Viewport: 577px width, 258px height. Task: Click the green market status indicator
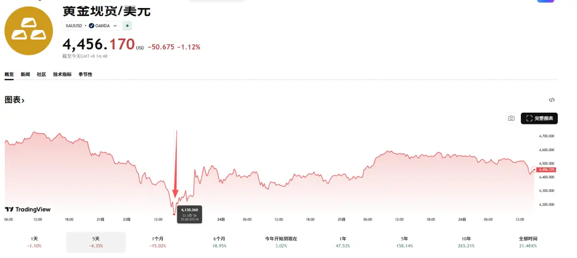coord(127,26)
